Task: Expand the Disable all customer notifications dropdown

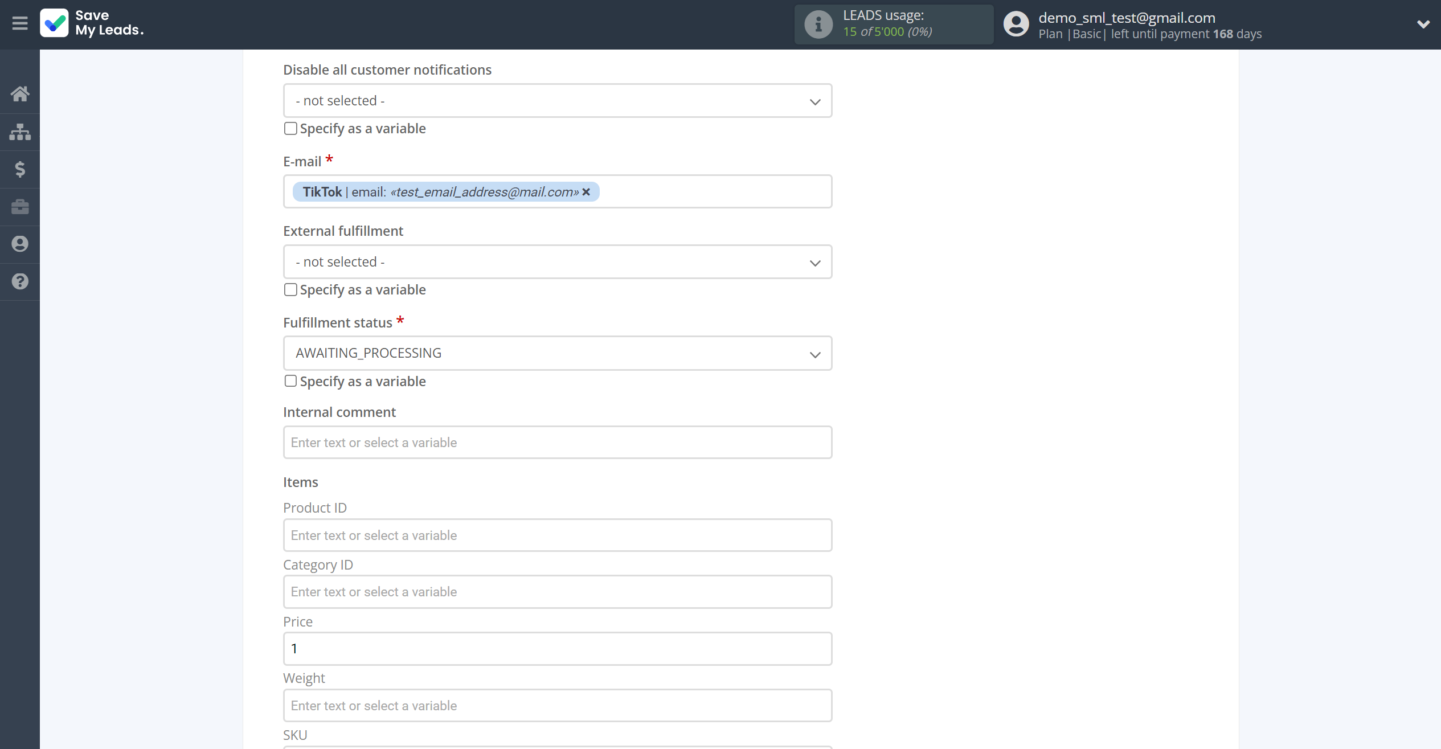Action: click(558, 100)
